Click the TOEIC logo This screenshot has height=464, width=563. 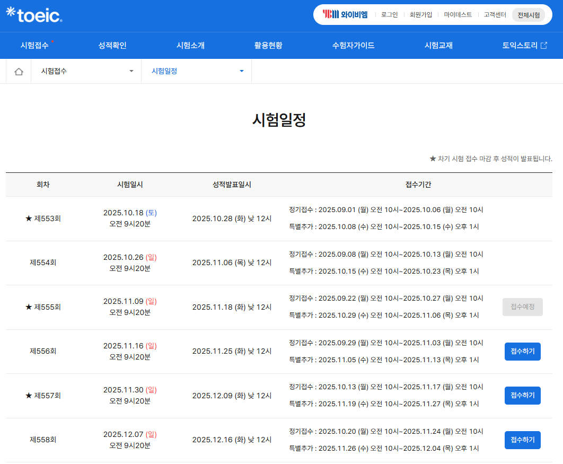click(34, 15)
